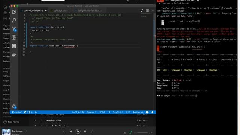Add Nice Boys - Live with plus icon
The height and width of the screenshot is (135, 240).
[x=42, y=120]
